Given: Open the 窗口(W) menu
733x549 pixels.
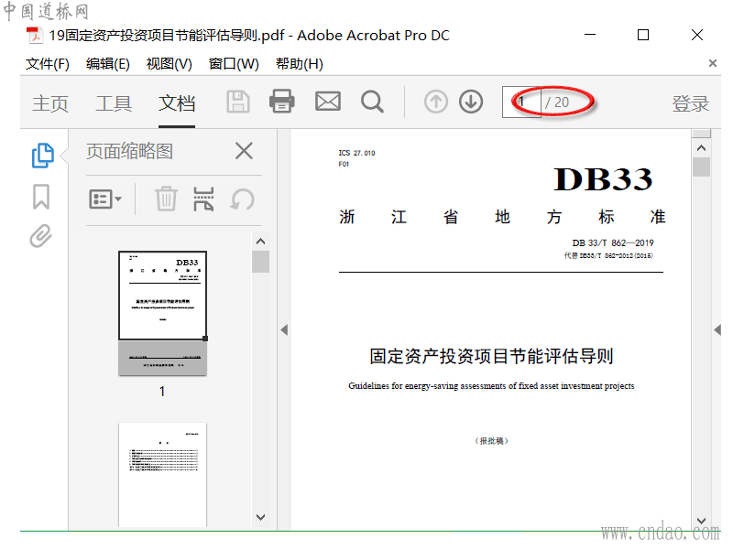Looking at the screenshot, I should [x=234, y=64].
